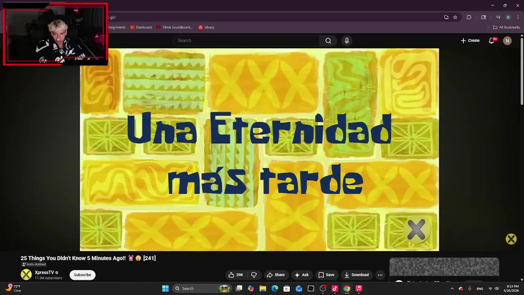This screenshot has height=295, width=524.
Task: Open the XpressTV channel avatar
Action: pyautogui.click(x=26, y=275)
